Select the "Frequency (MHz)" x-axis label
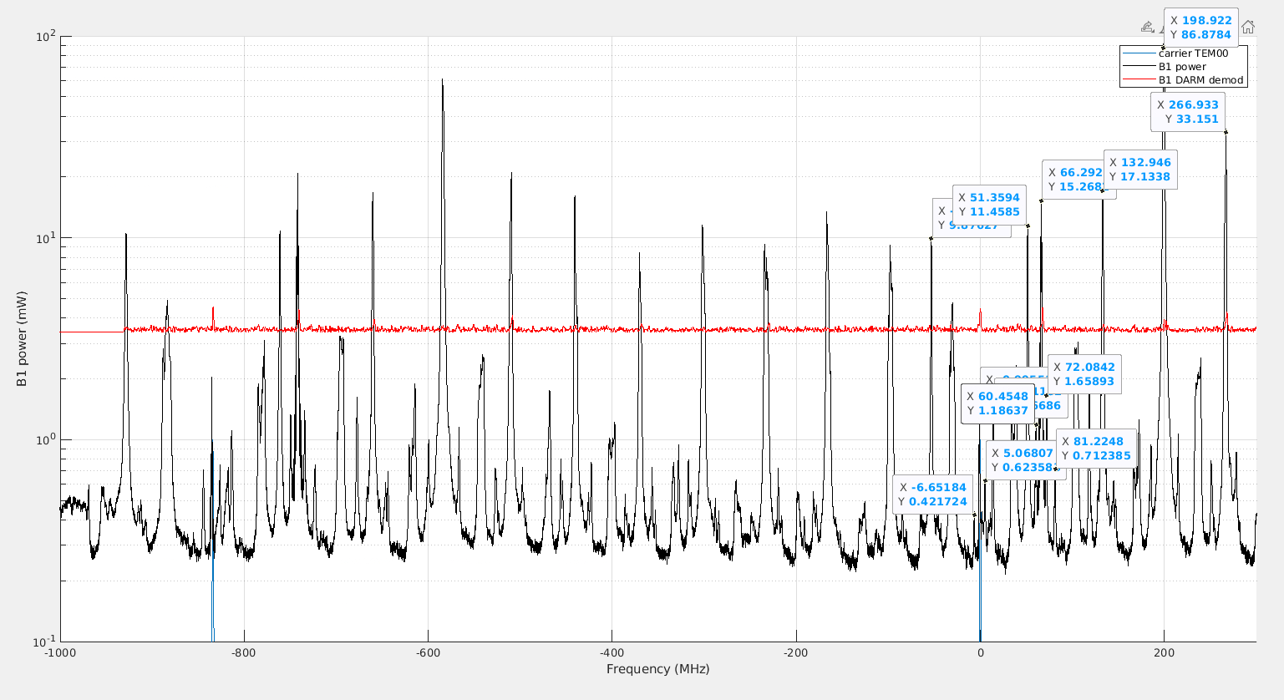The image size is (1284, 700). (x=657, y=669)
